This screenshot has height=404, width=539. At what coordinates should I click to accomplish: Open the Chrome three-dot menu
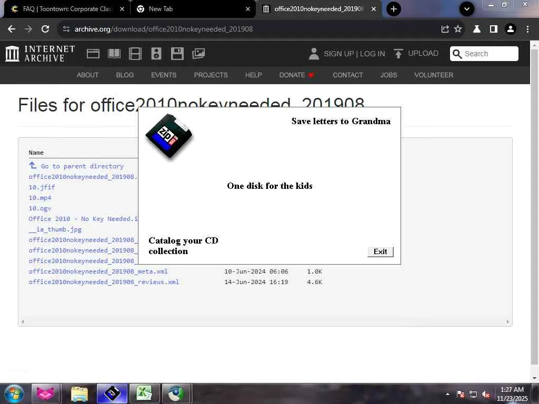coord(527,29)
